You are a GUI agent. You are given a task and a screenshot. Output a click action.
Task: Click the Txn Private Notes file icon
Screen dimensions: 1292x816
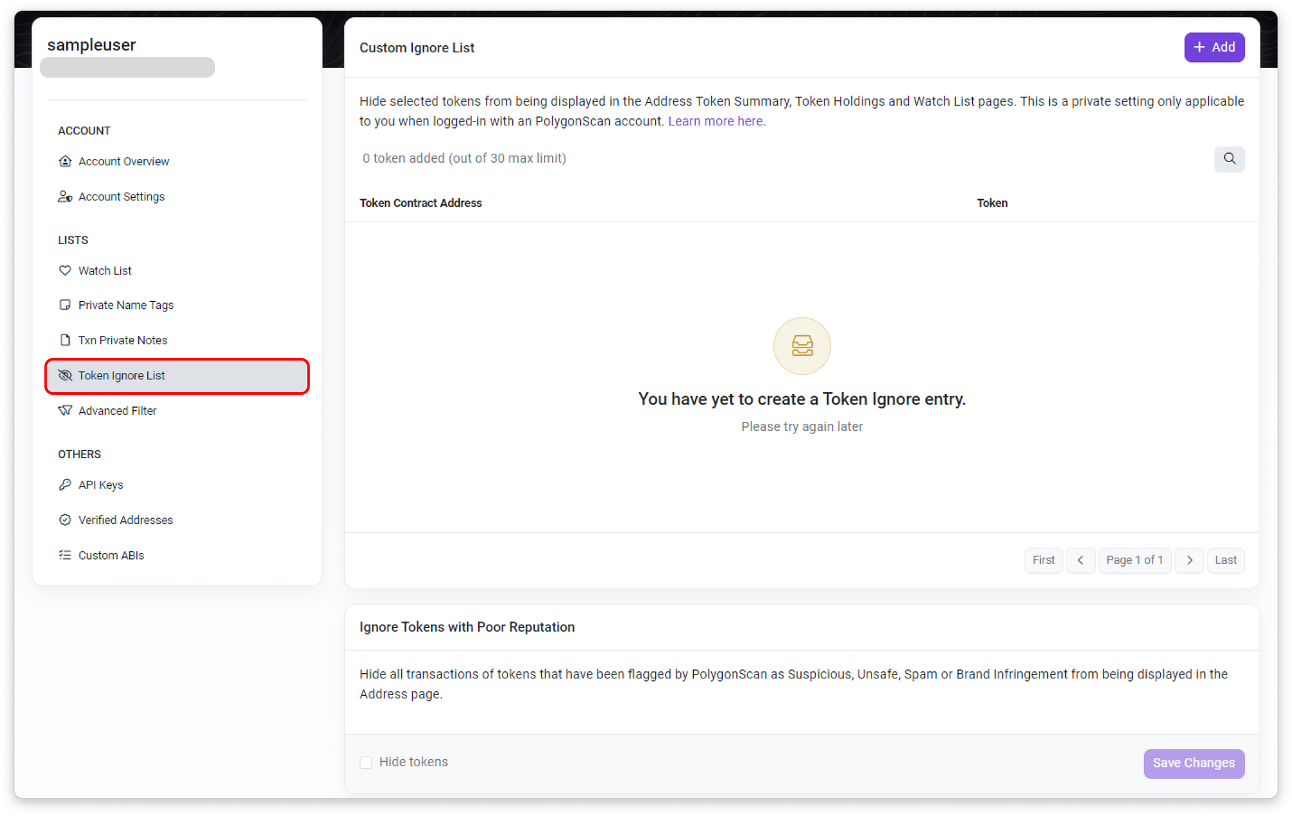click(65, 340)
